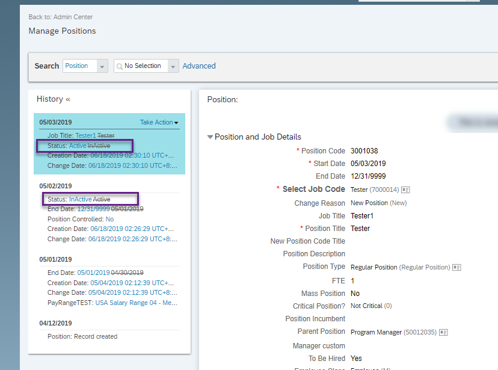The height and width of the screenshot is (370, 498).
Task: Open details icon next to Program Manager (50012035)
Action: coord(443,333)
